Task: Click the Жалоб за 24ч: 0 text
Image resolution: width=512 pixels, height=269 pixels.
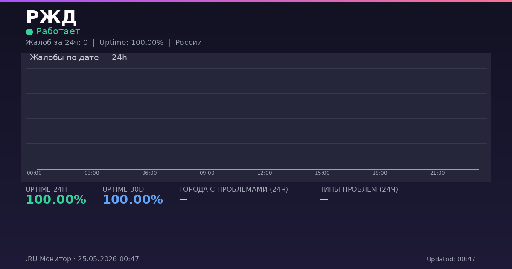Action: point(57,43)
